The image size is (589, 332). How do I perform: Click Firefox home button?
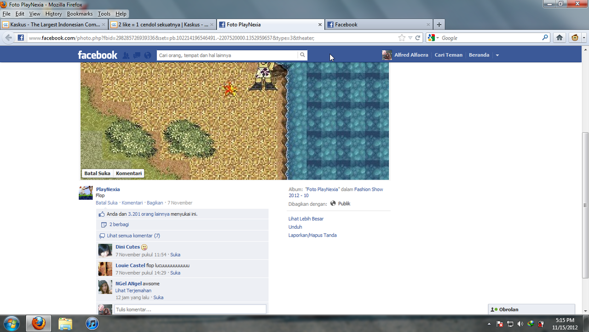pyautogui.click(x=560, y=38)
